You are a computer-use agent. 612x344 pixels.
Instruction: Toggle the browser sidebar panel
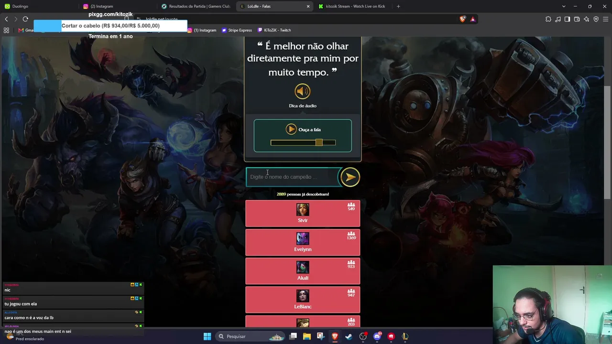[x=567, y=19]
